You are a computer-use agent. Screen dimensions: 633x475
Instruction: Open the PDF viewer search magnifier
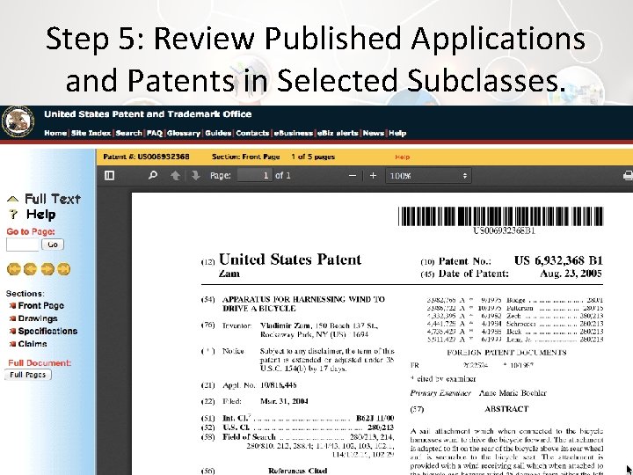[153, 175]
